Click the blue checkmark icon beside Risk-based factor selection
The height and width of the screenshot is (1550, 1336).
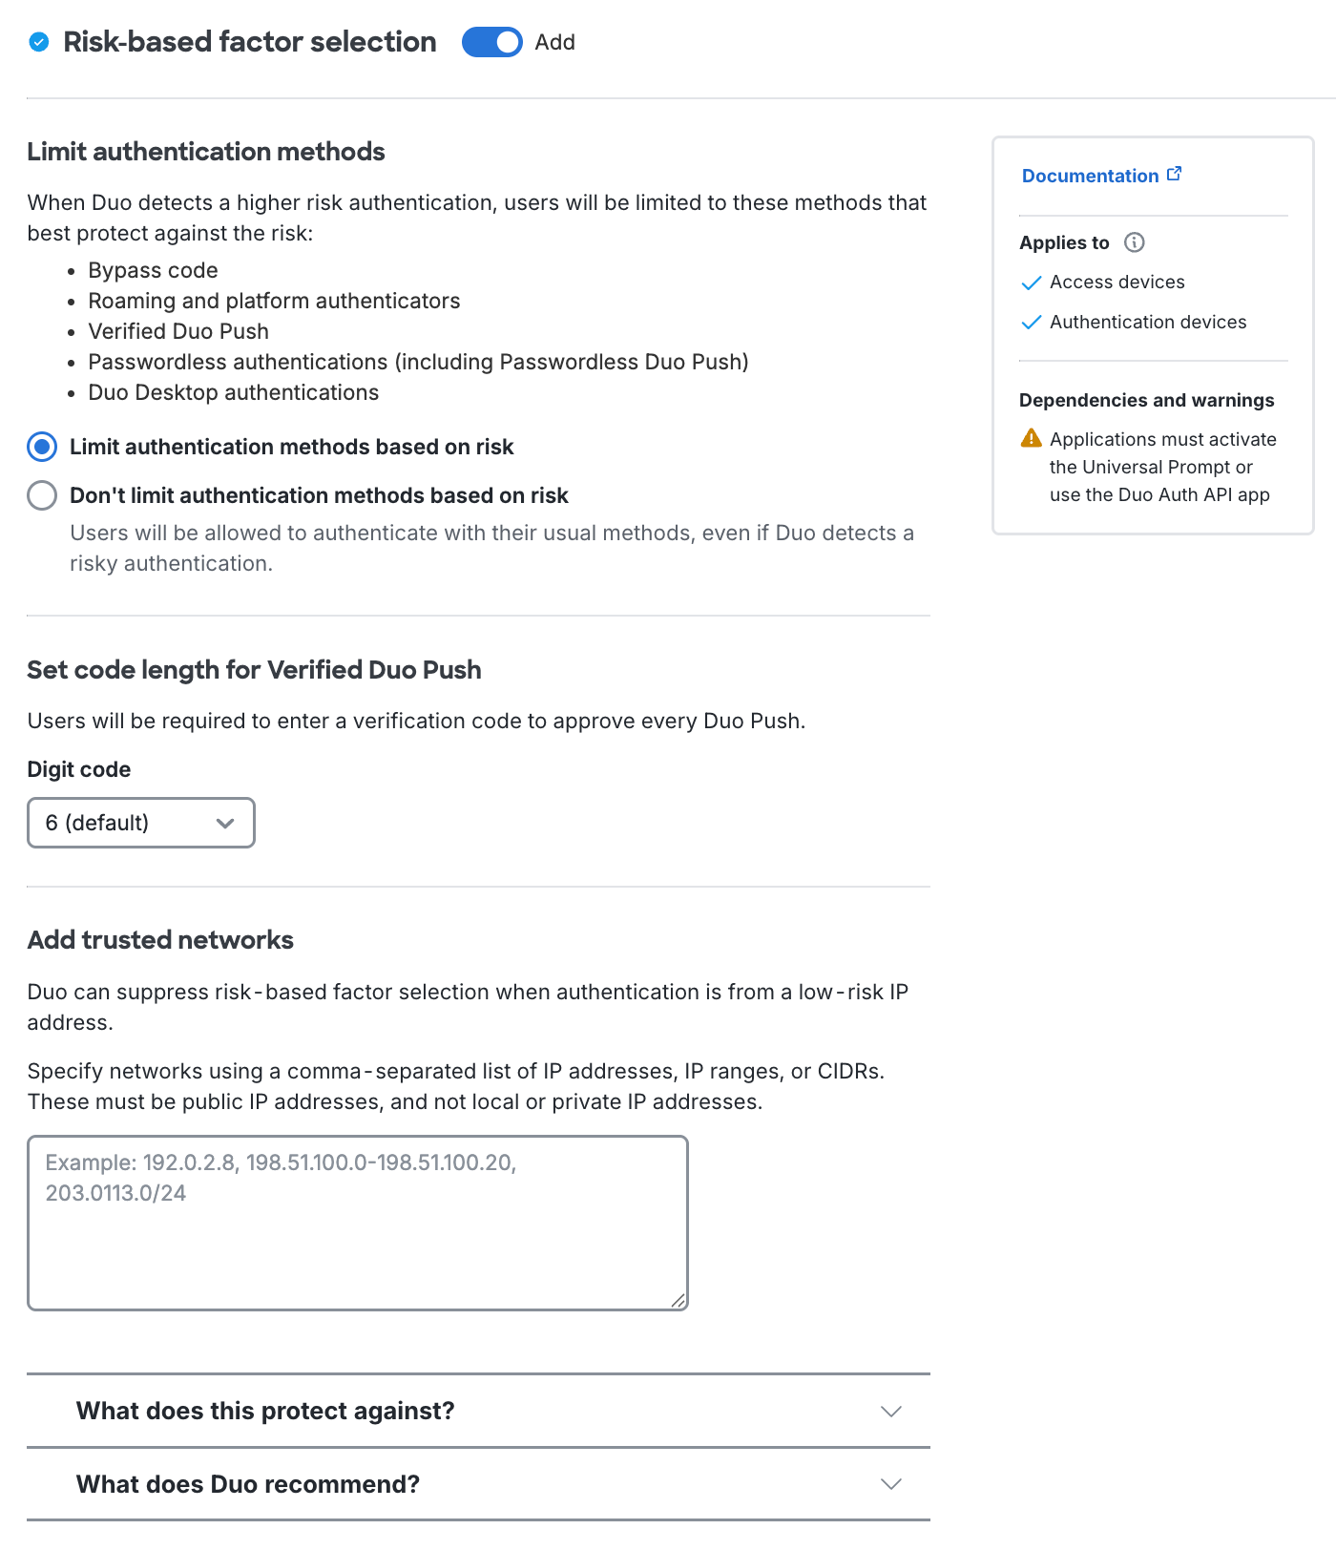(x=38, y=42)
